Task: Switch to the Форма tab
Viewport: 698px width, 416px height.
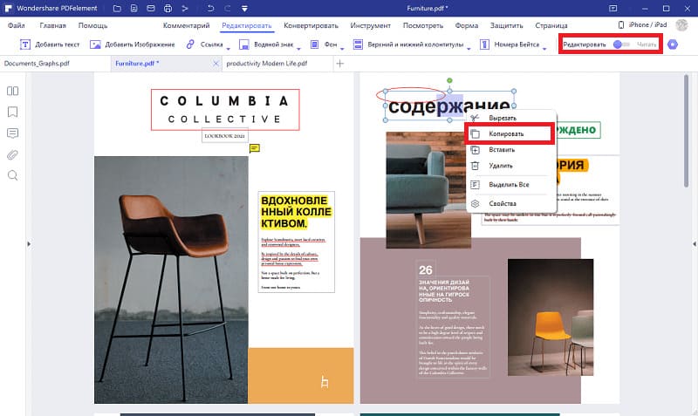Action: click(x=467, y=25)
